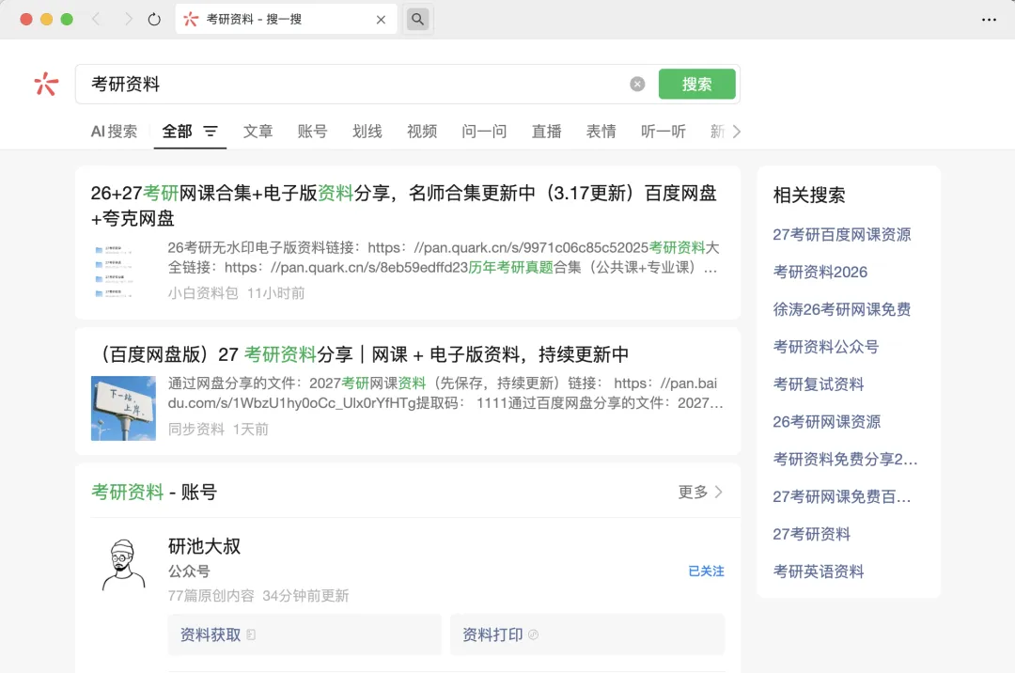
Task: Search related 27考研网课免费百…
Action: [x=841, y=496]
